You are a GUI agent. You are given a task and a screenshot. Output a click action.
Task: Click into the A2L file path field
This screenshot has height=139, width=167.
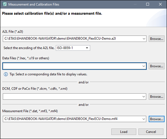tap(72, 39)
